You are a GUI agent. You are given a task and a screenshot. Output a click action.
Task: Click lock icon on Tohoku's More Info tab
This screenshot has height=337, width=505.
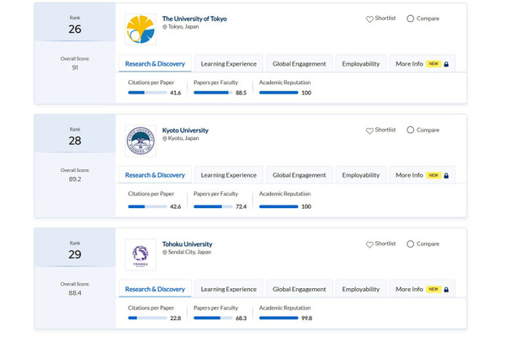point(446,290)
